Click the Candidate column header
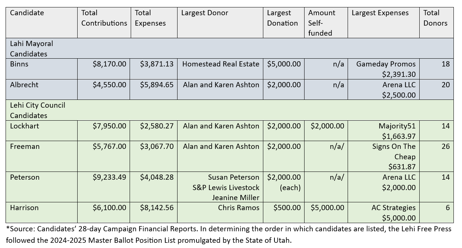462x248 pixels. [27, 13]
